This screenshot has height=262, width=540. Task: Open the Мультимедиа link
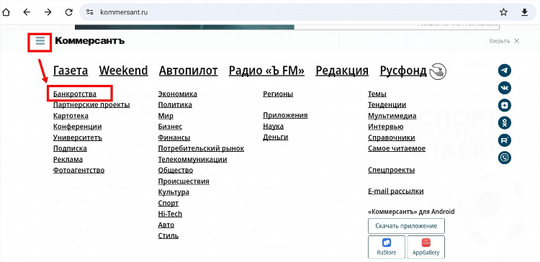pyautogui.click(x=392, y=116)
